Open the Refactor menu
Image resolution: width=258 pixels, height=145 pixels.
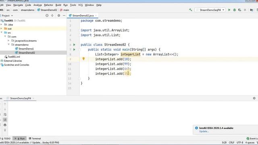point(48,5)
